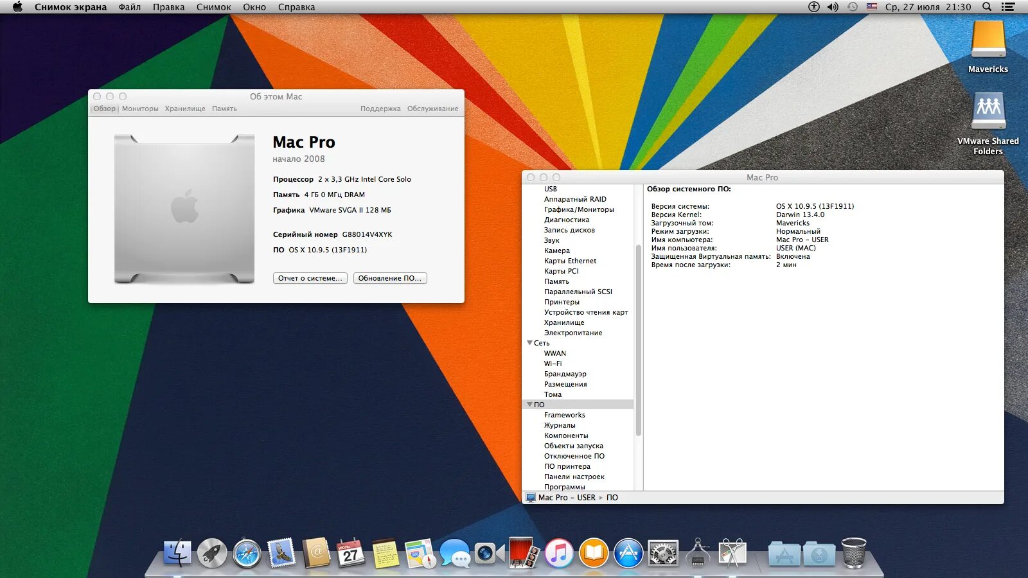The width and height of the screenshot is (1028, 578).
Task: Click the Grab scissors icon in Dock
Action: (732, 552)
